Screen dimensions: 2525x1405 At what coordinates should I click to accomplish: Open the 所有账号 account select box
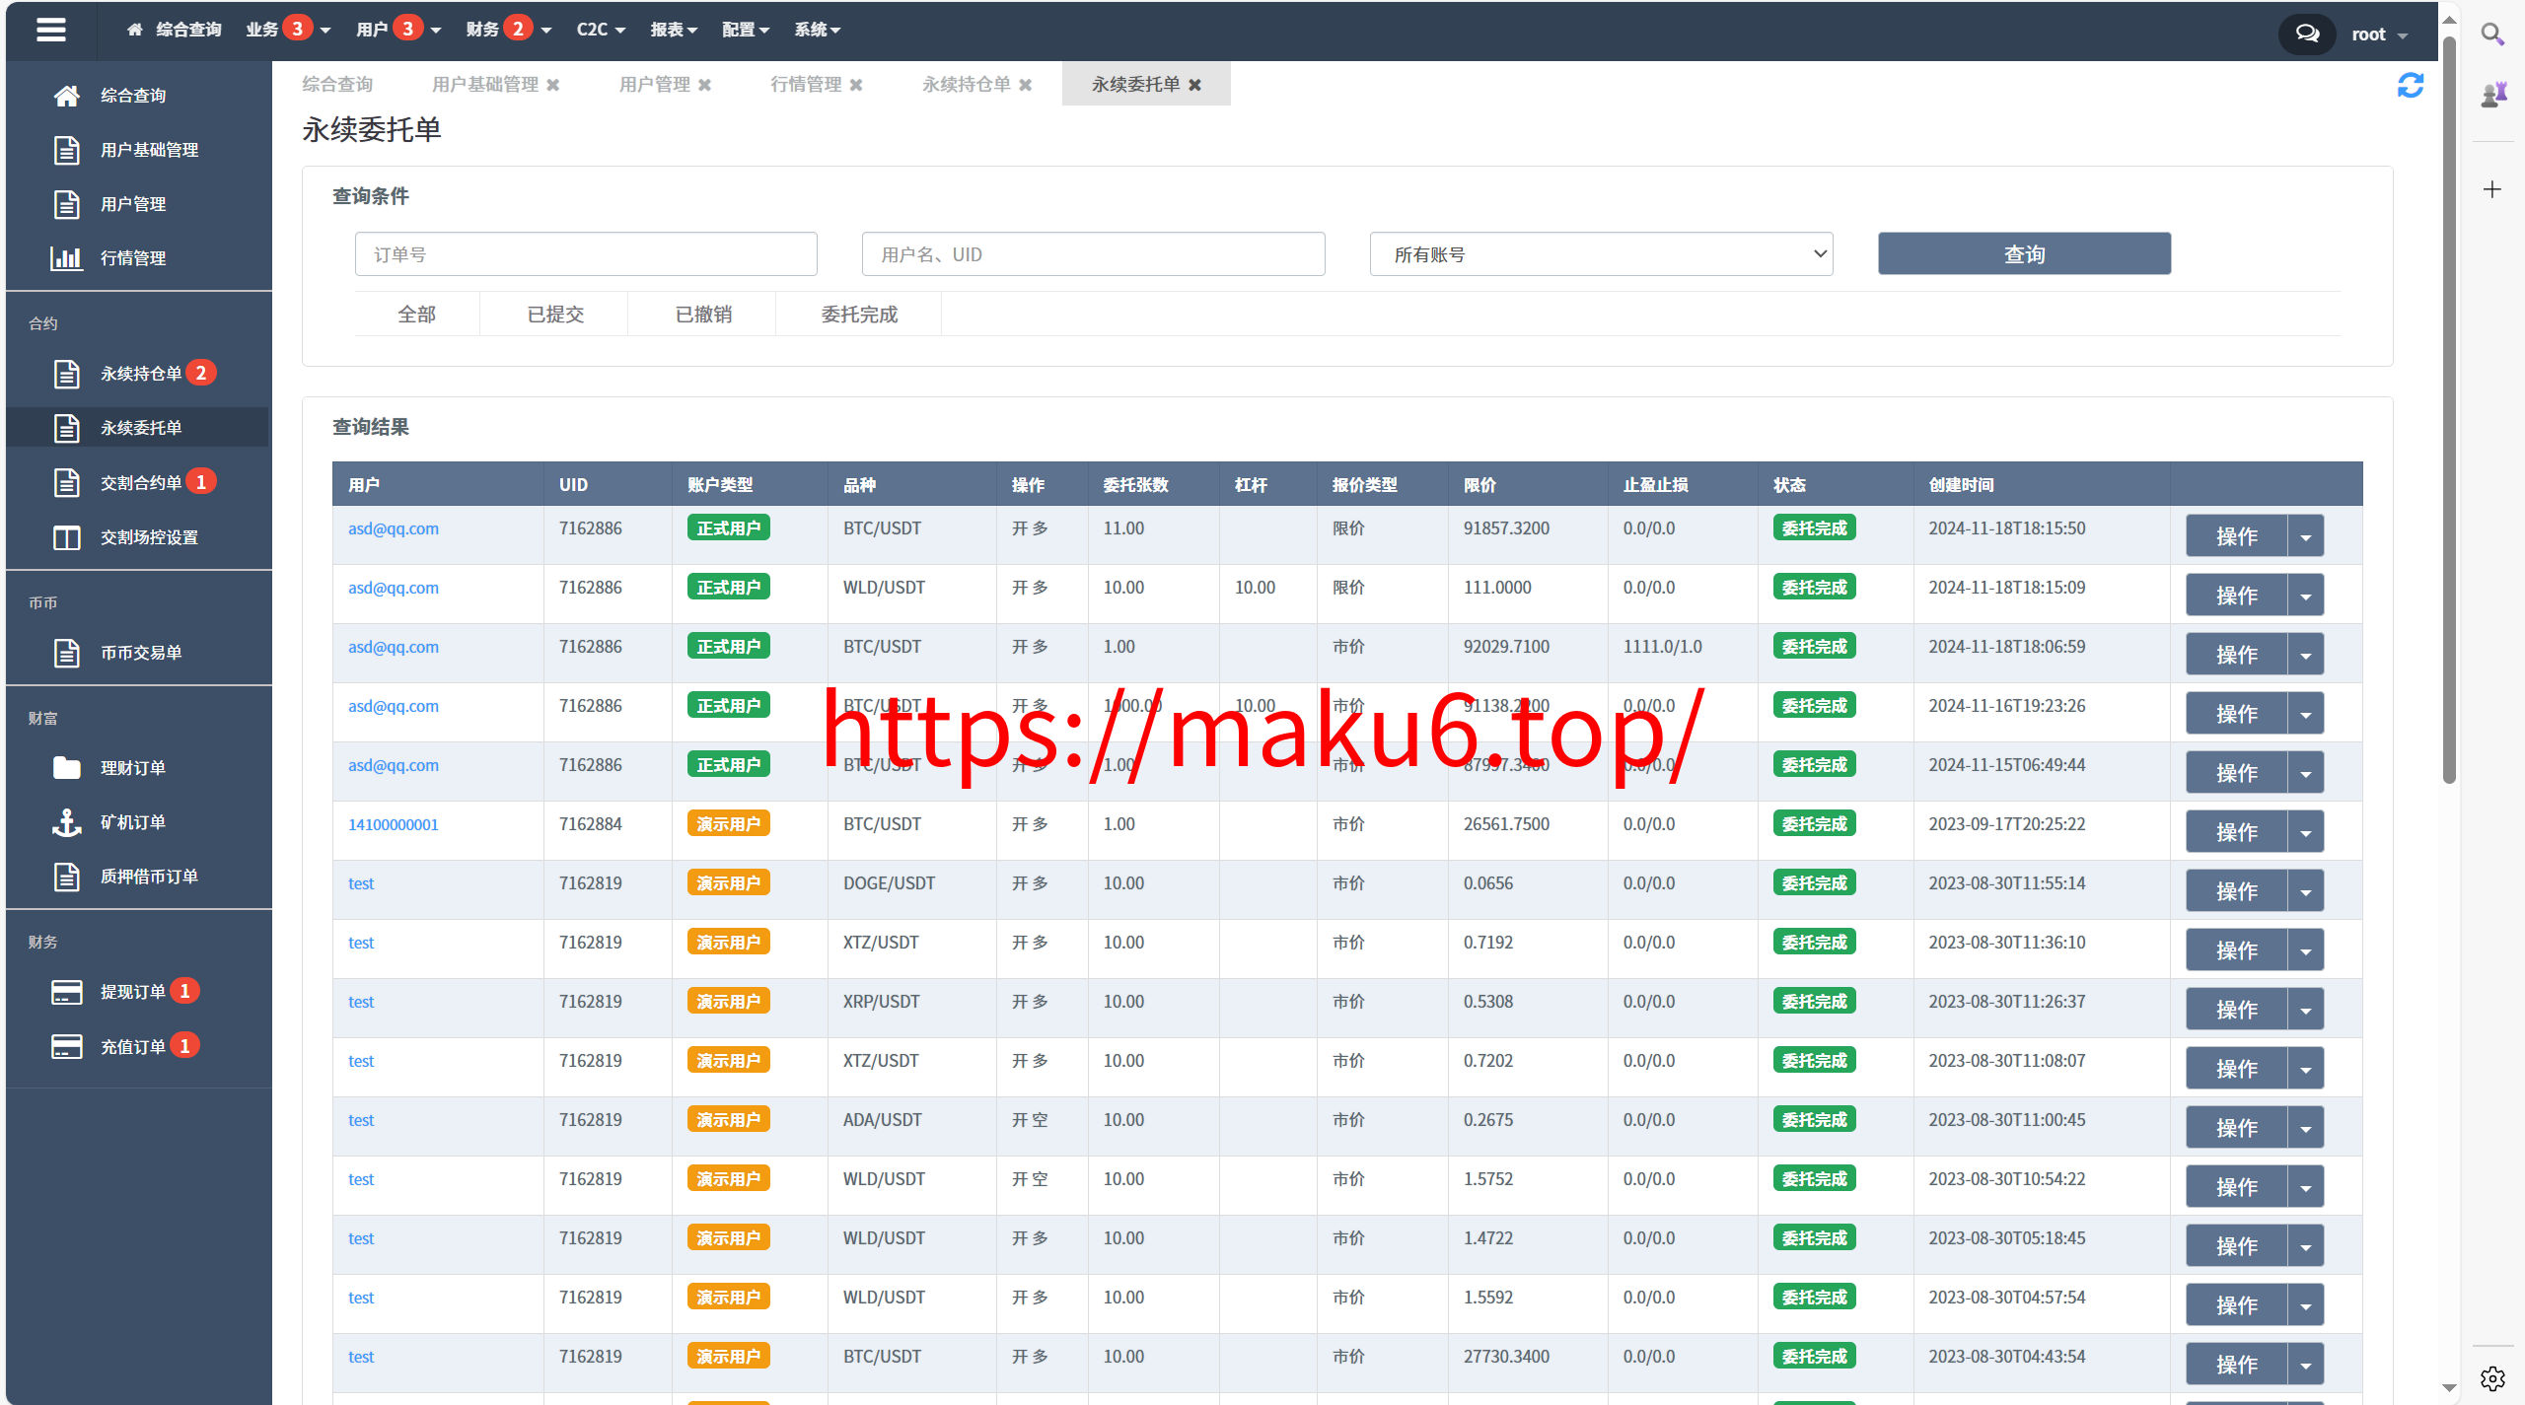pyautogui.click(x=1601, y=254)
